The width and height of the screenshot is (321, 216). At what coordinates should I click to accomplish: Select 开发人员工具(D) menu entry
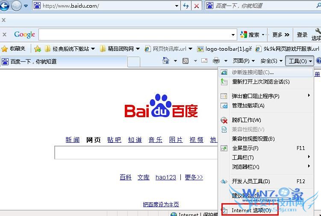click(266, 181)
